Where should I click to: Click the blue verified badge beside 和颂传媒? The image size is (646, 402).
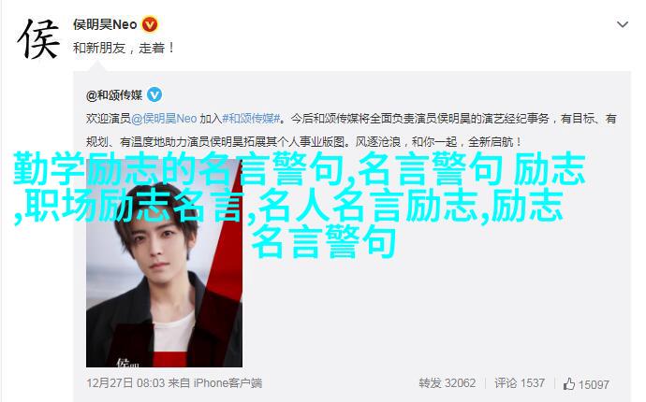[x=154, y=95]
